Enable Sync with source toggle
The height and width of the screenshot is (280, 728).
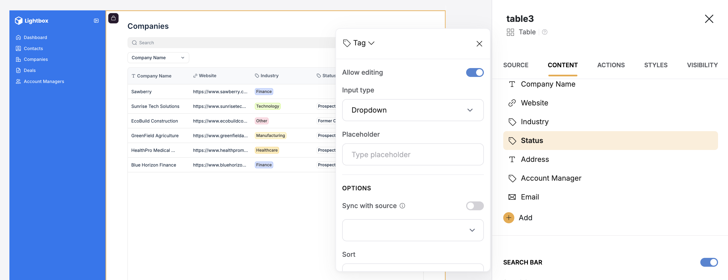(475, 206)
